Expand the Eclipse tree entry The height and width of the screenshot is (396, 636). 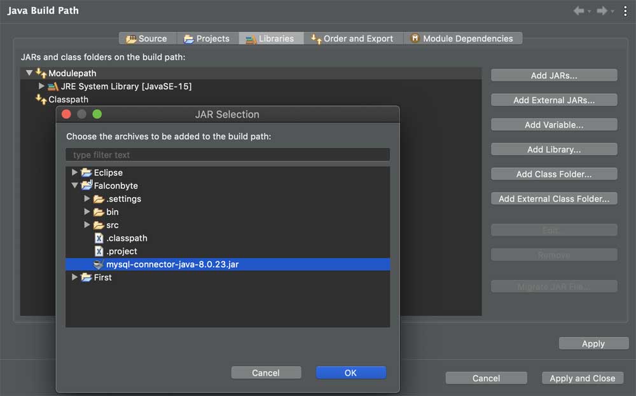(x=74, y=172)
